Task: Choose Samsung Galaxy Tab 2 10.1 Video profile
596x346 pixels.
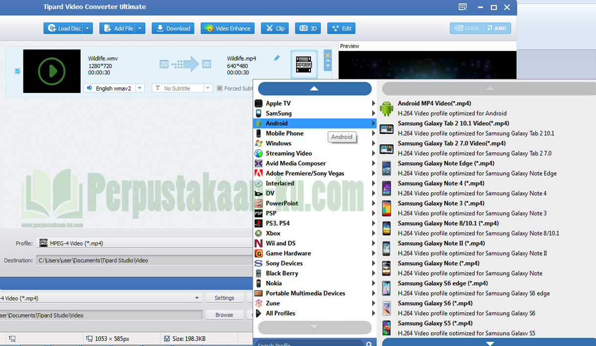Action: click(486, 128)
